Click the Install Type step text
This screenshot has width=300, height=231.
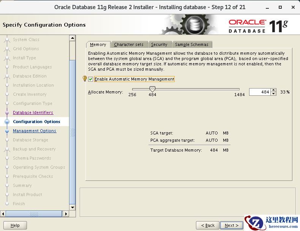pos(24,58)
